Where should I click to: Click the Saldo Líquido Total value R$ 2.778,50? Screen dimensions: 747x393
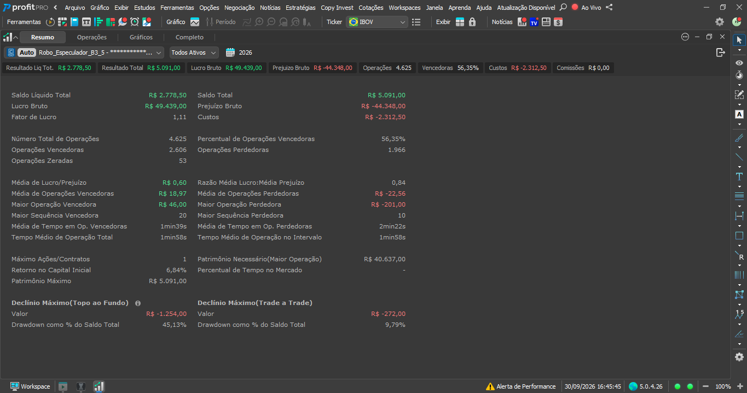point(167,95)
